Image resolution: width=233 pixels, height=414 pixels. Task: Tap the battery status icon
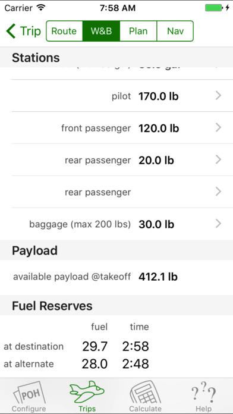pyautogui.click(x=215, y=8)
